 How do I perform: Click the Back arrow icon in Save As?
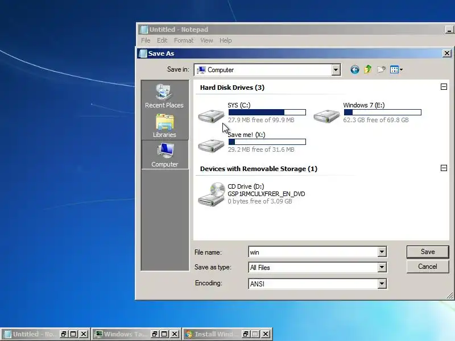point(354,69)
